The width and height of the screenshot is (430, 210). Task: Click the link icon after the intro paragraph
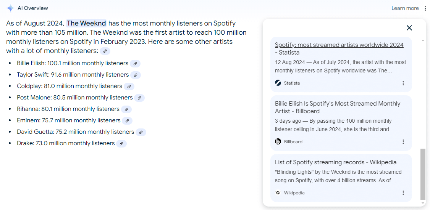105,51
